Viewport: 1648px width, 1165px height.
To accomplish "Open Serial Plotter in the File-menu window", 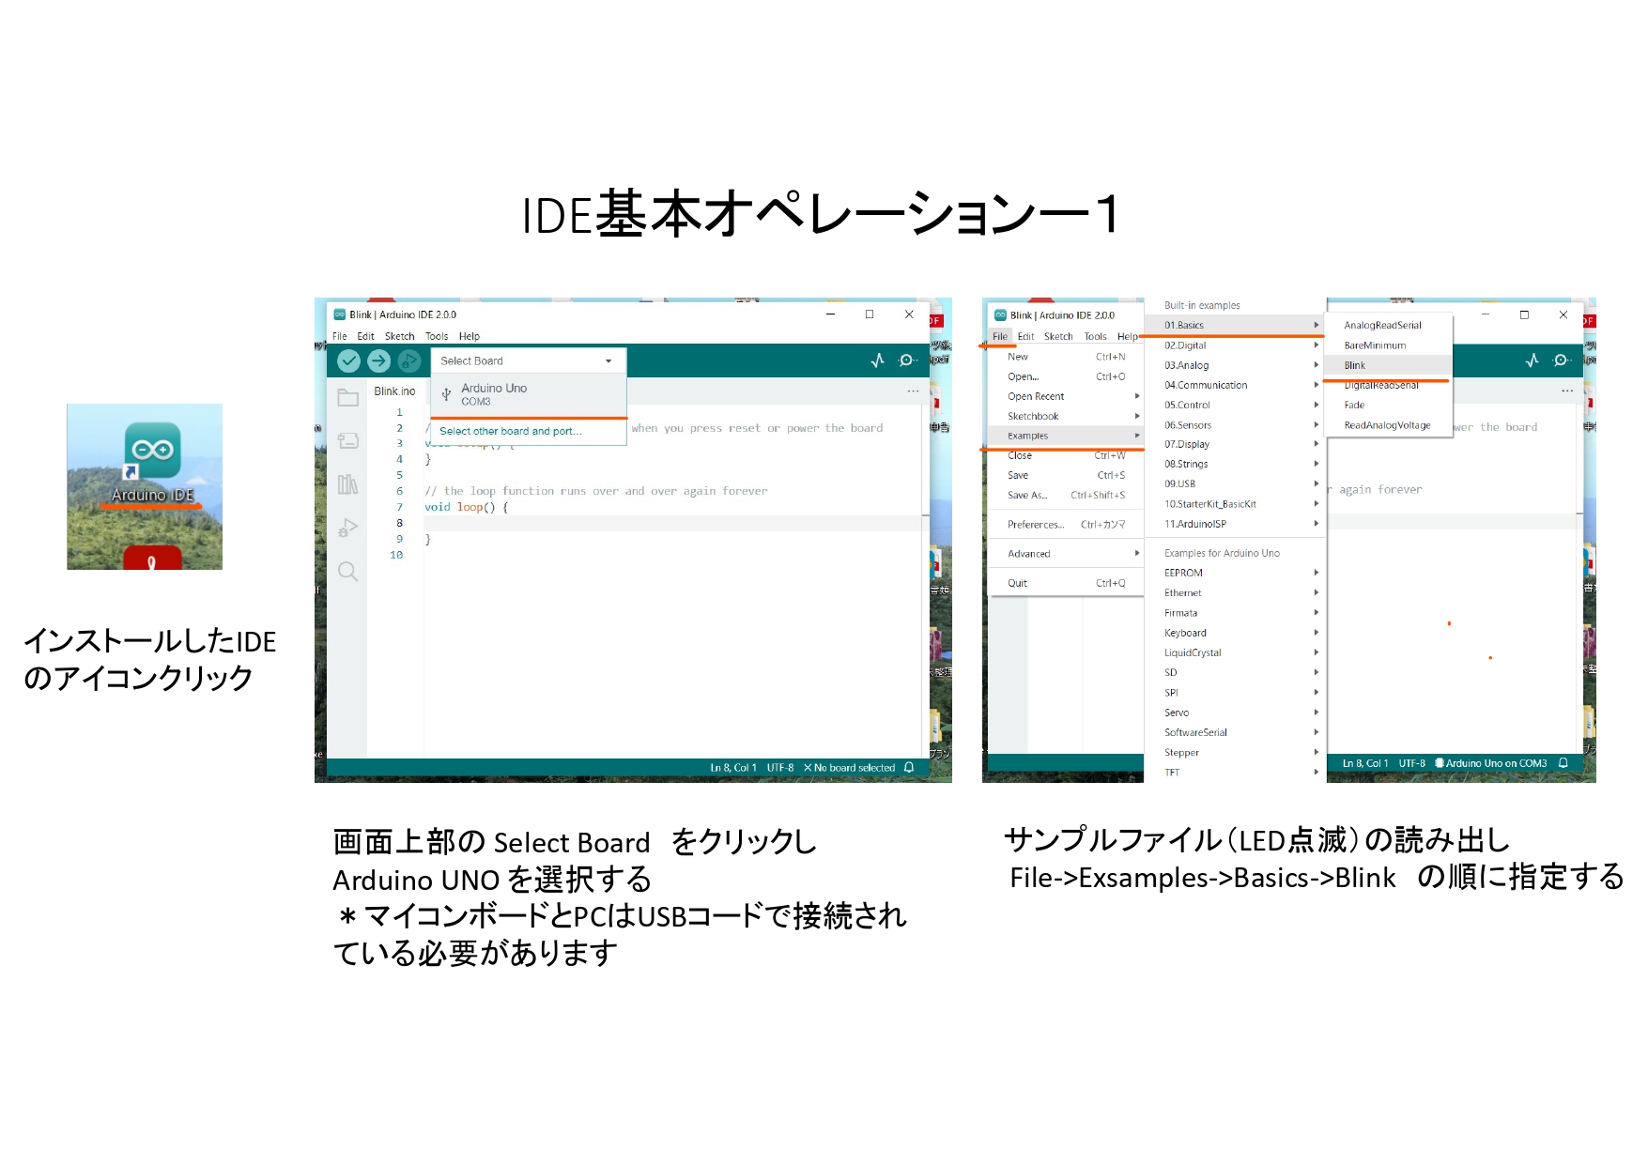I will [1532, 360].
